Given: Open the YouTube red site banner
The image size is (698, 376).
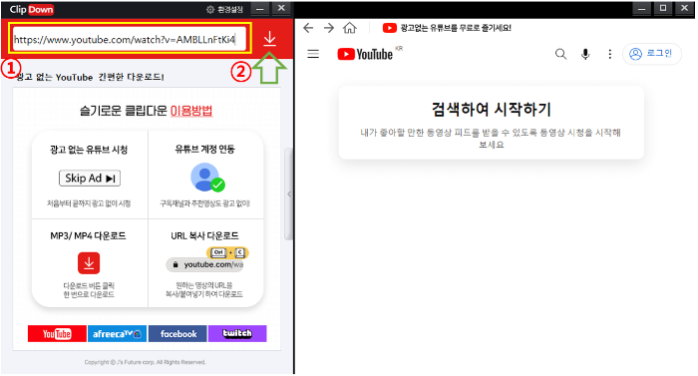Looking at the screenshot, I should pos(57,334).
